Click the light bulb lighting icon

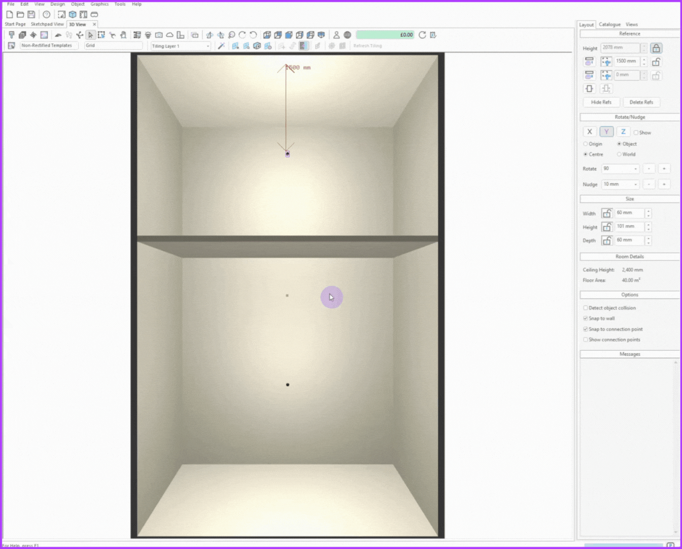(148, 35)
